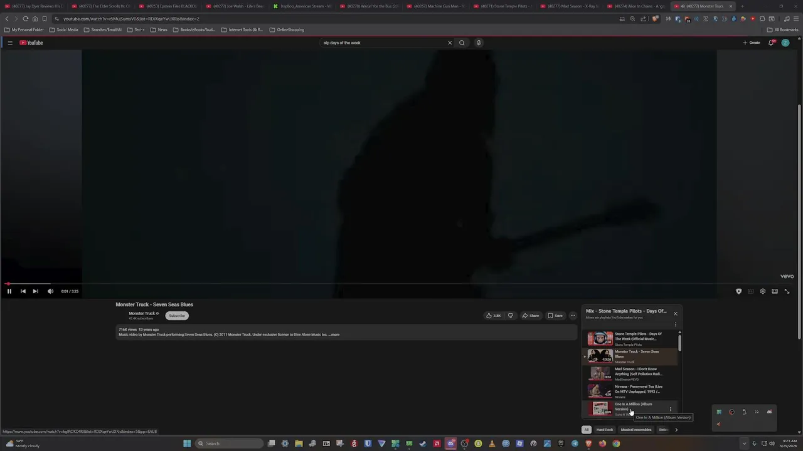Open the Brave Shields lion icon
803x451 pixels.
655,19
